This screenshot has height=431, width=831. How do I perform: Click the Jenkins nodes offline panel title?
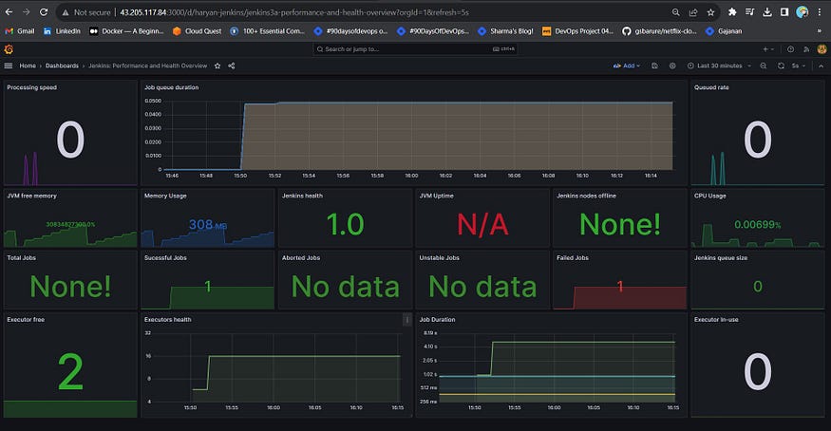(x=586, y=196)
